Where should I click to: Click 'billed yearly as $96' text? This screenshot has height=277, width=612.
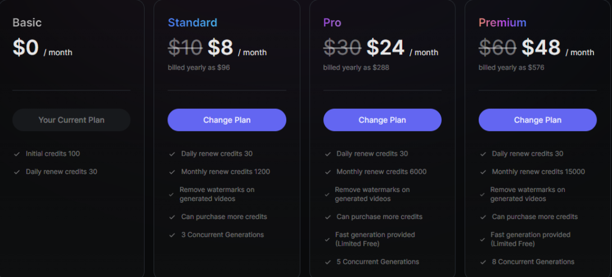(x=198, y=68)
